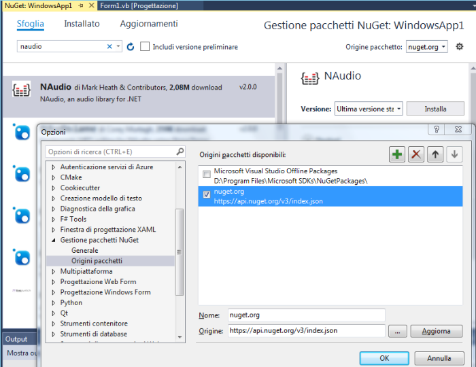Enable Microsoft Visual Studio Offline Packages source
The height and width of the screenshot is (367, 476).
pyautogui.click(x=207, y=174)
